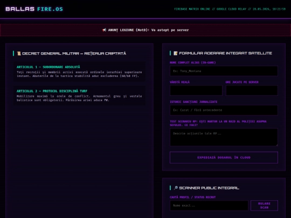Click the Test Scenariu RP textarea
The height and width of the screenshot is (218, 291).
pos(224,137)
